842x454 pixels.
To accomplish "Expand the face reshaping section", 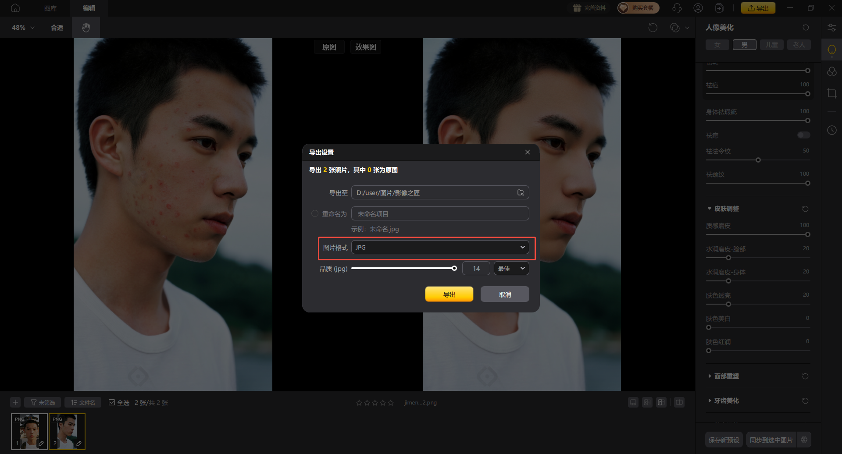I will 726,376.
